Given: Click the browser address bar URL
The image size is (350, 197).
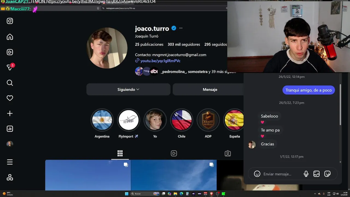Looking at the screenshot, I should pyautogui.click(x=121, y=8).
